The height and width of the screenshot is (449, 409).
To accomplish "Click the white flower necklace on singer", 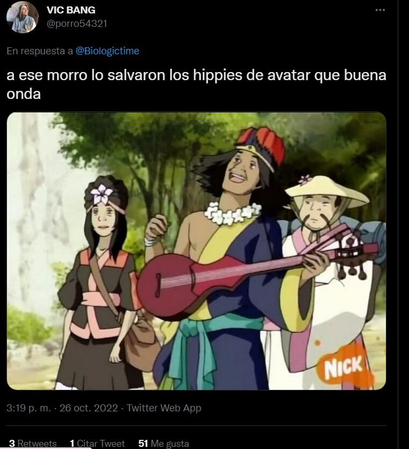I will pos(232,212).
